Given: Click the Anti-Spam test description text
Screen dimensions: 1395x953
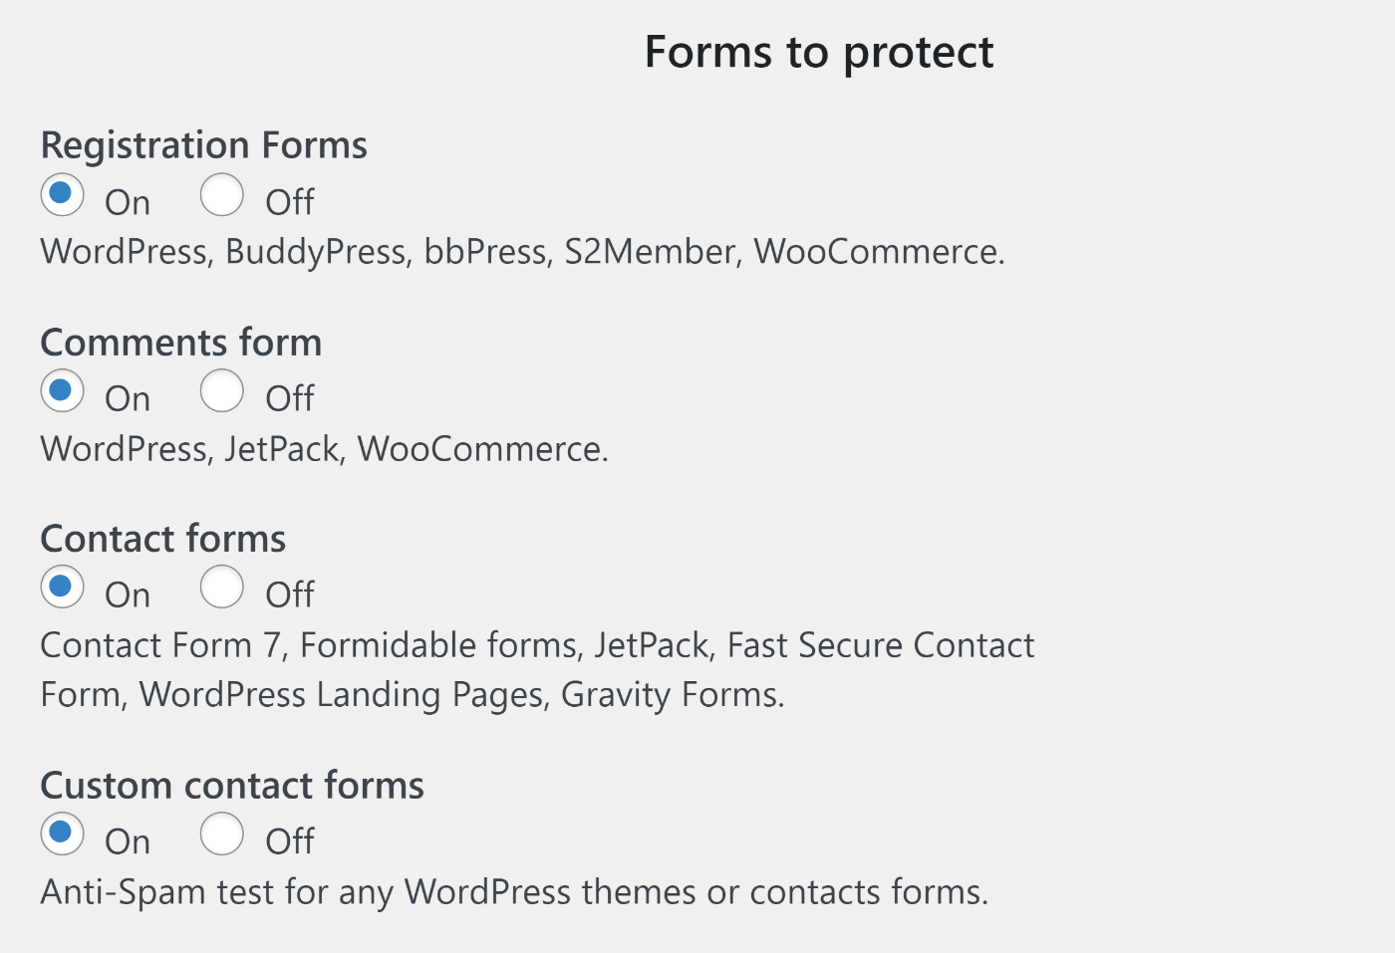Looking at the screenshot, I should coord(513,891).
